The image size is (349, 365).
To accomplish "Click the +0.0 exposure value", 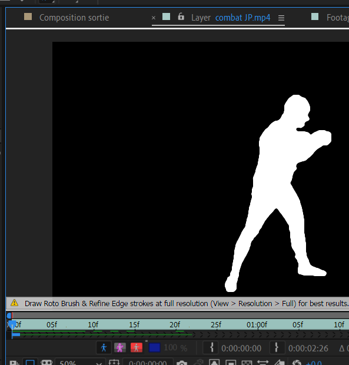I will (x=314, y=363).
